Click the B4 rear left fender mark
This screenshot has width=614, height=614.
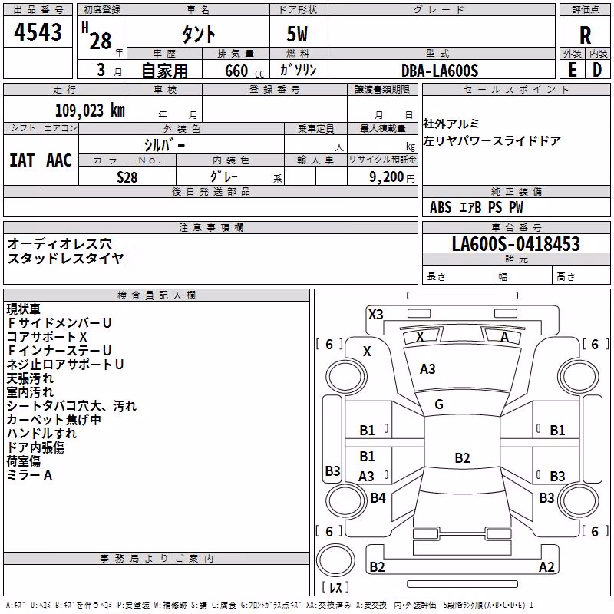coord(378,497)
